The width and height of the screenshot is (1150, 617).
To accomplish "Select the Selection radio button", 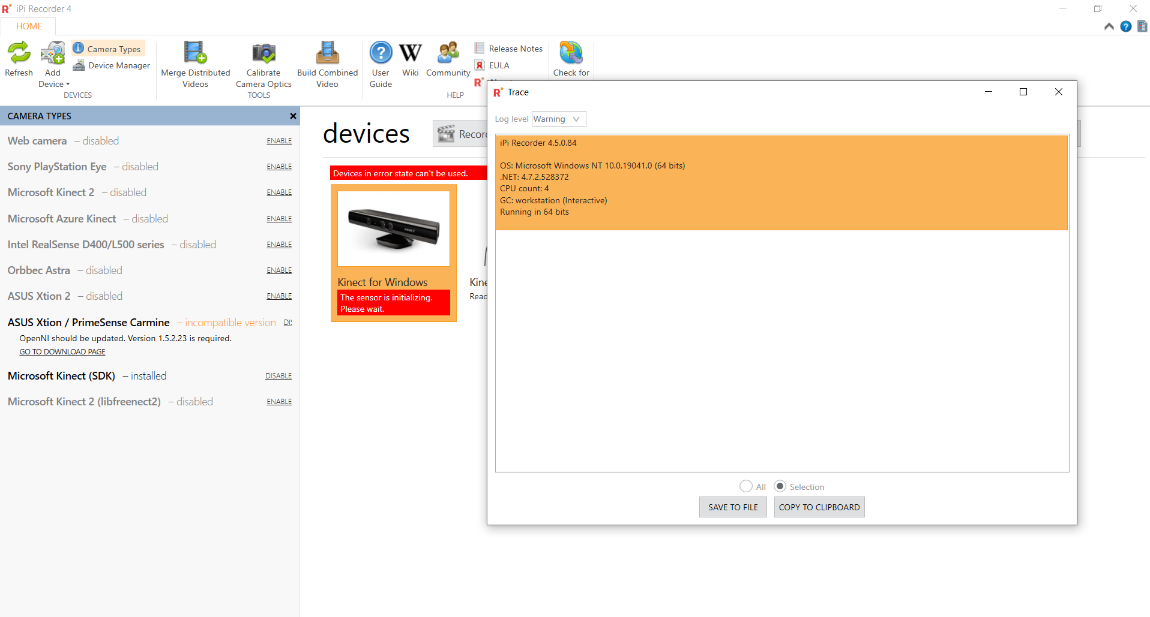I will pos(780,486).
